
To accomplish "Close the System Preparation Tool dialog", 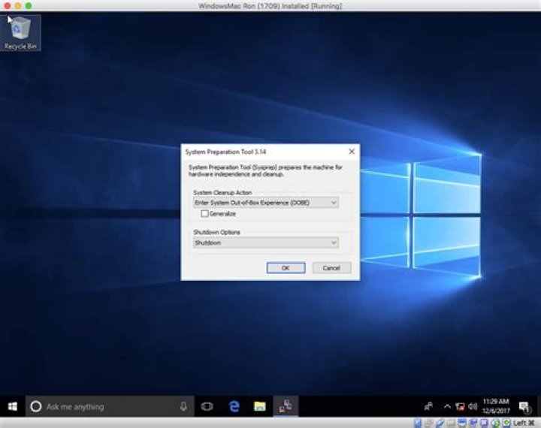I will 352,152.
